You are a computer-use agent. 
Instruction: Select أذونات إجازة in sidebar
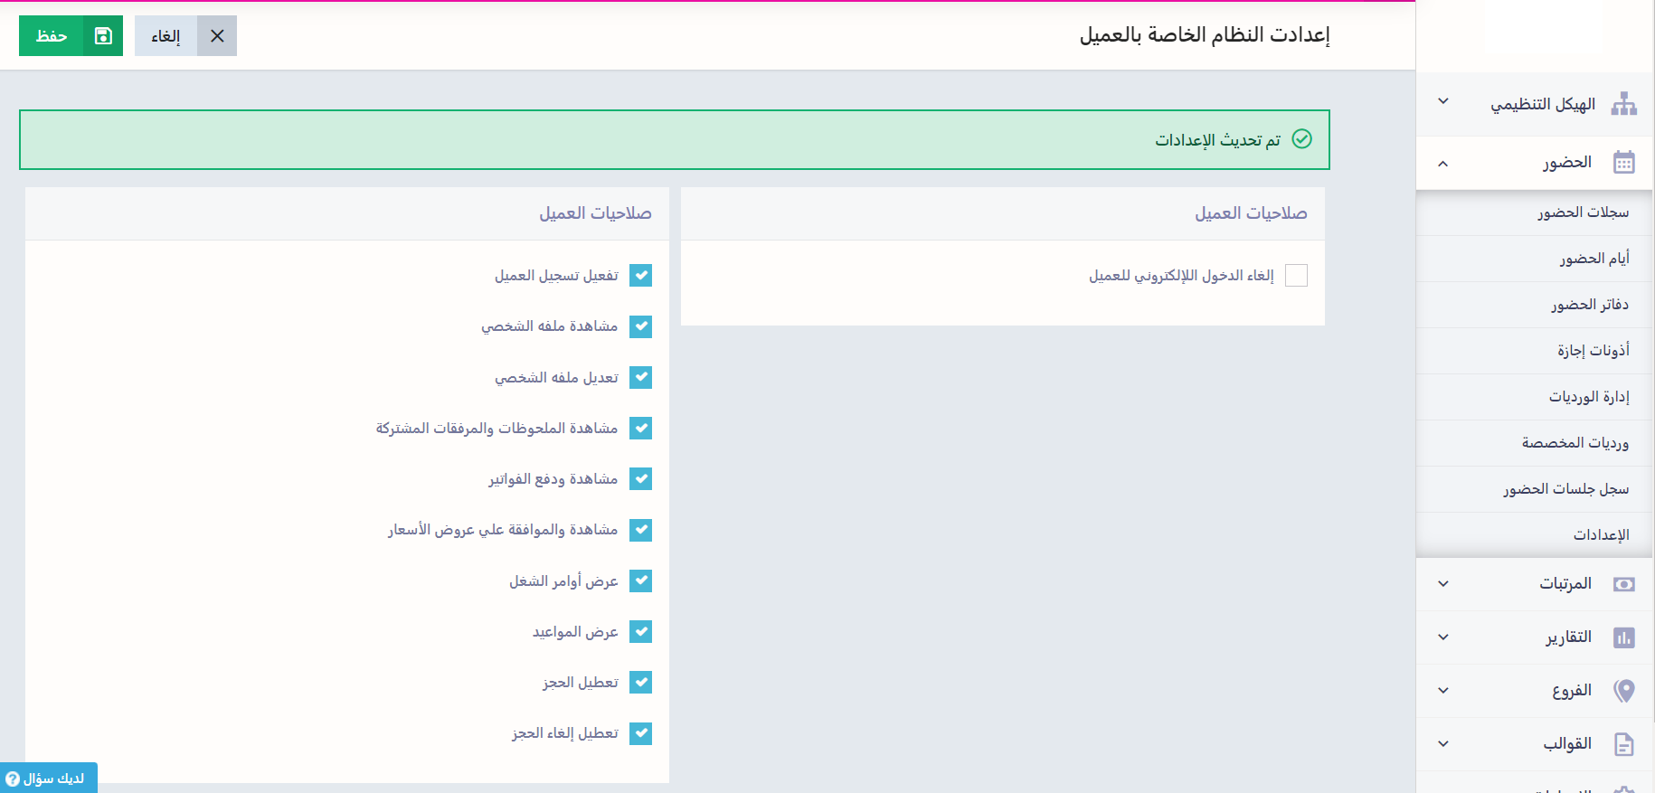[x=1593, y=351]
